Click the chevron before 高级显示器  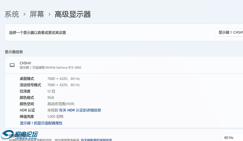pos(49,14)
